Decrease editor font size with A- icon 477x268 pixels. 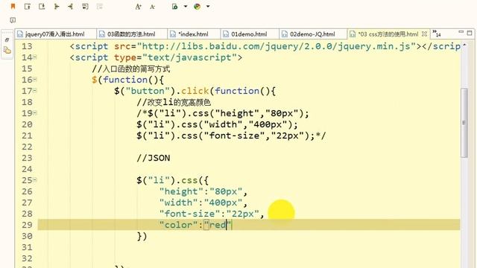click(152, 7)
